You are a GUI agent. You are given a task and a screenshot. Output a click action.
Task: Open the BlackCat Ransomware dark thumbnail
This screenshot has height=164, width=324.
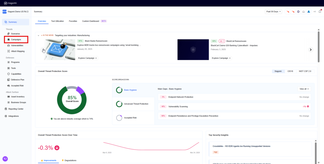193,49
